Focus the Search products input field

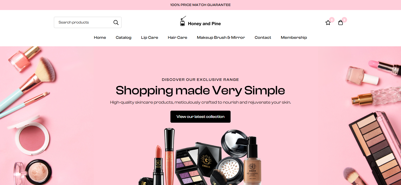tap(83, 23)
